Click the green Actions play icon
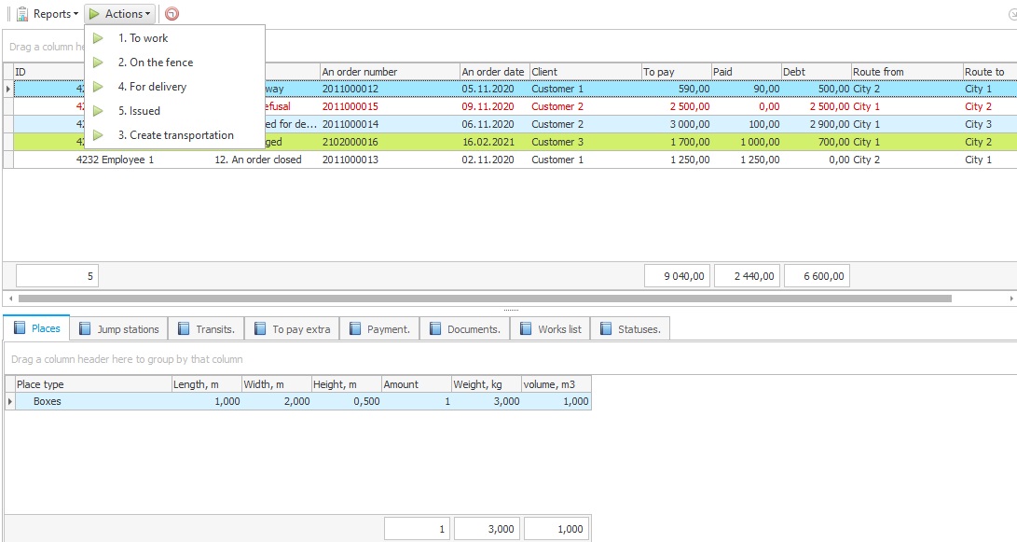 (x=94, y=14)
